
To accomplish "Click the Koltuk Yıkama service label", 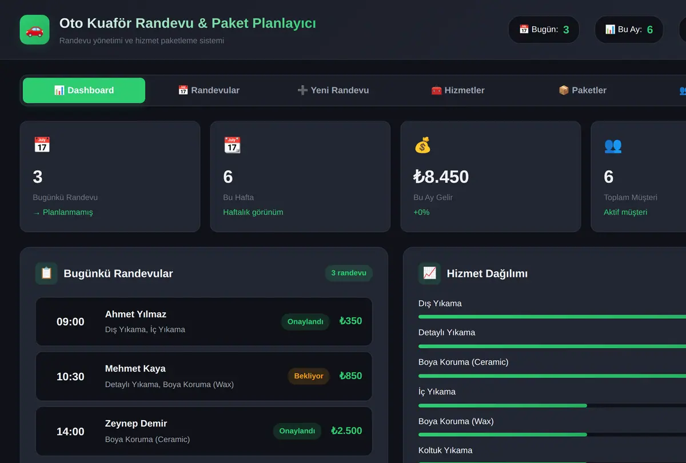I will click(x=445, y=450).
